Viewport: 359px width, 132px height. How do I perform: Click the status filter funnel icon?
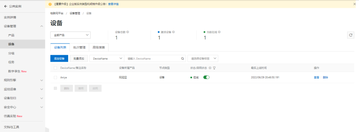[x=214, y=68]
